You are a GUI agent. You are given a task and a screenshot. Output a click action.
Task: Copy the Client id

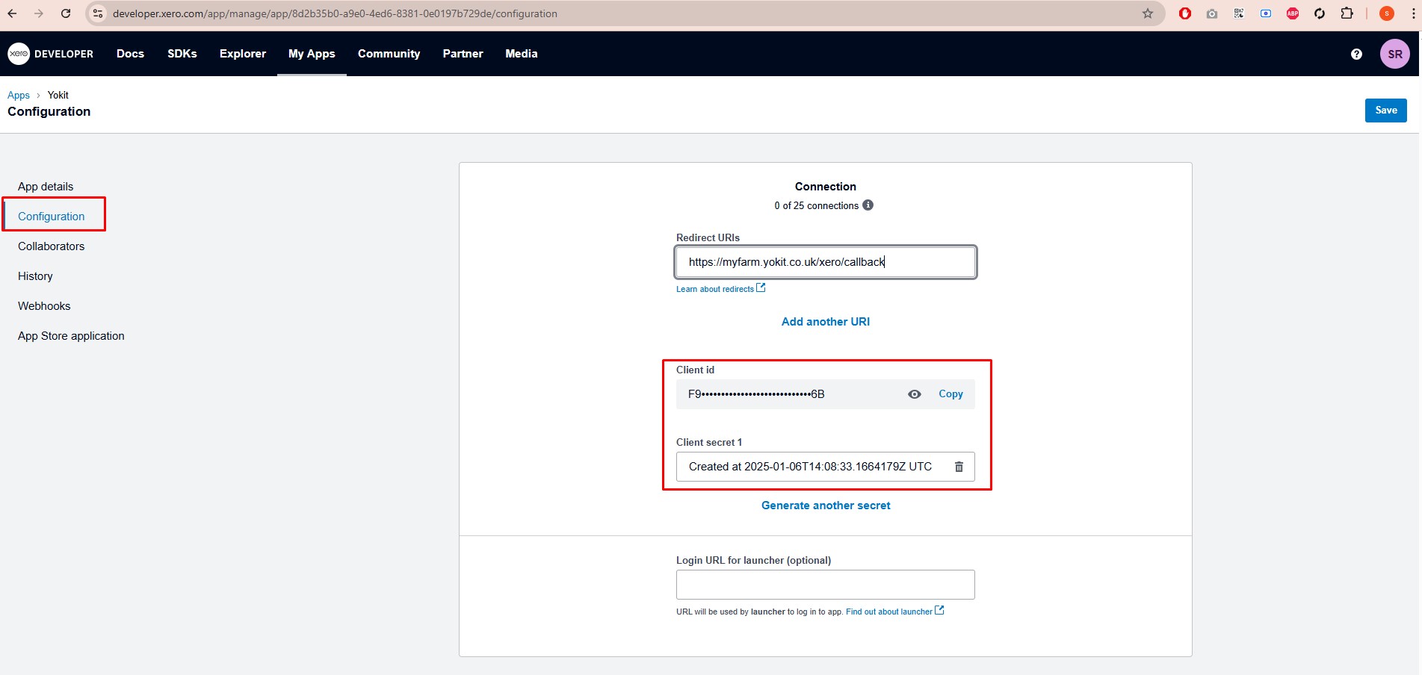point(950,394)
